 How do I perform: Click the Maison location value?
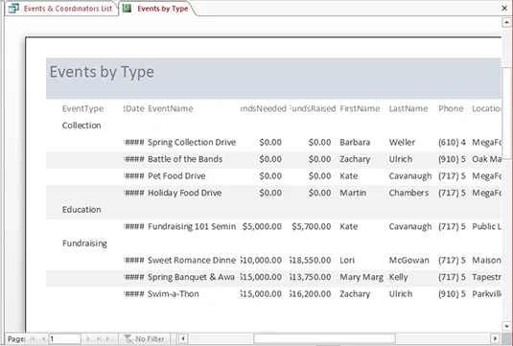486,261
